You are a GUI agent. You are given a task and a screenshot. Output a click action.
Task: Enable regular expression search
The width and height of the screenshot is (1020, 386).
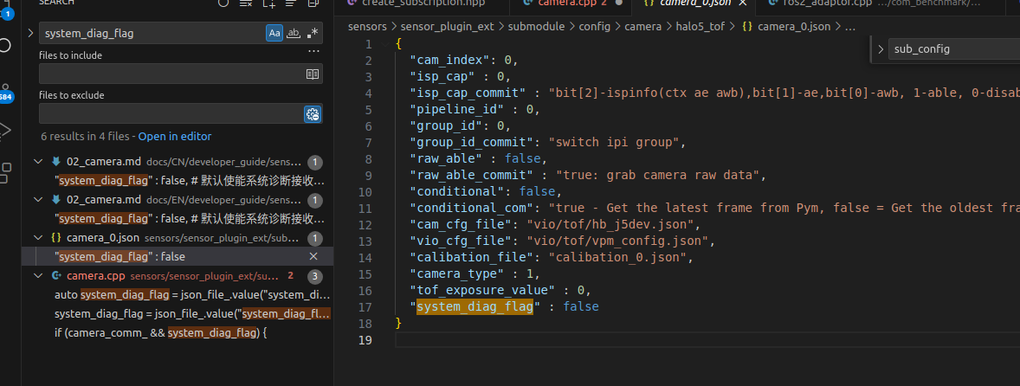pyautogui.click(x=313, y=33)
